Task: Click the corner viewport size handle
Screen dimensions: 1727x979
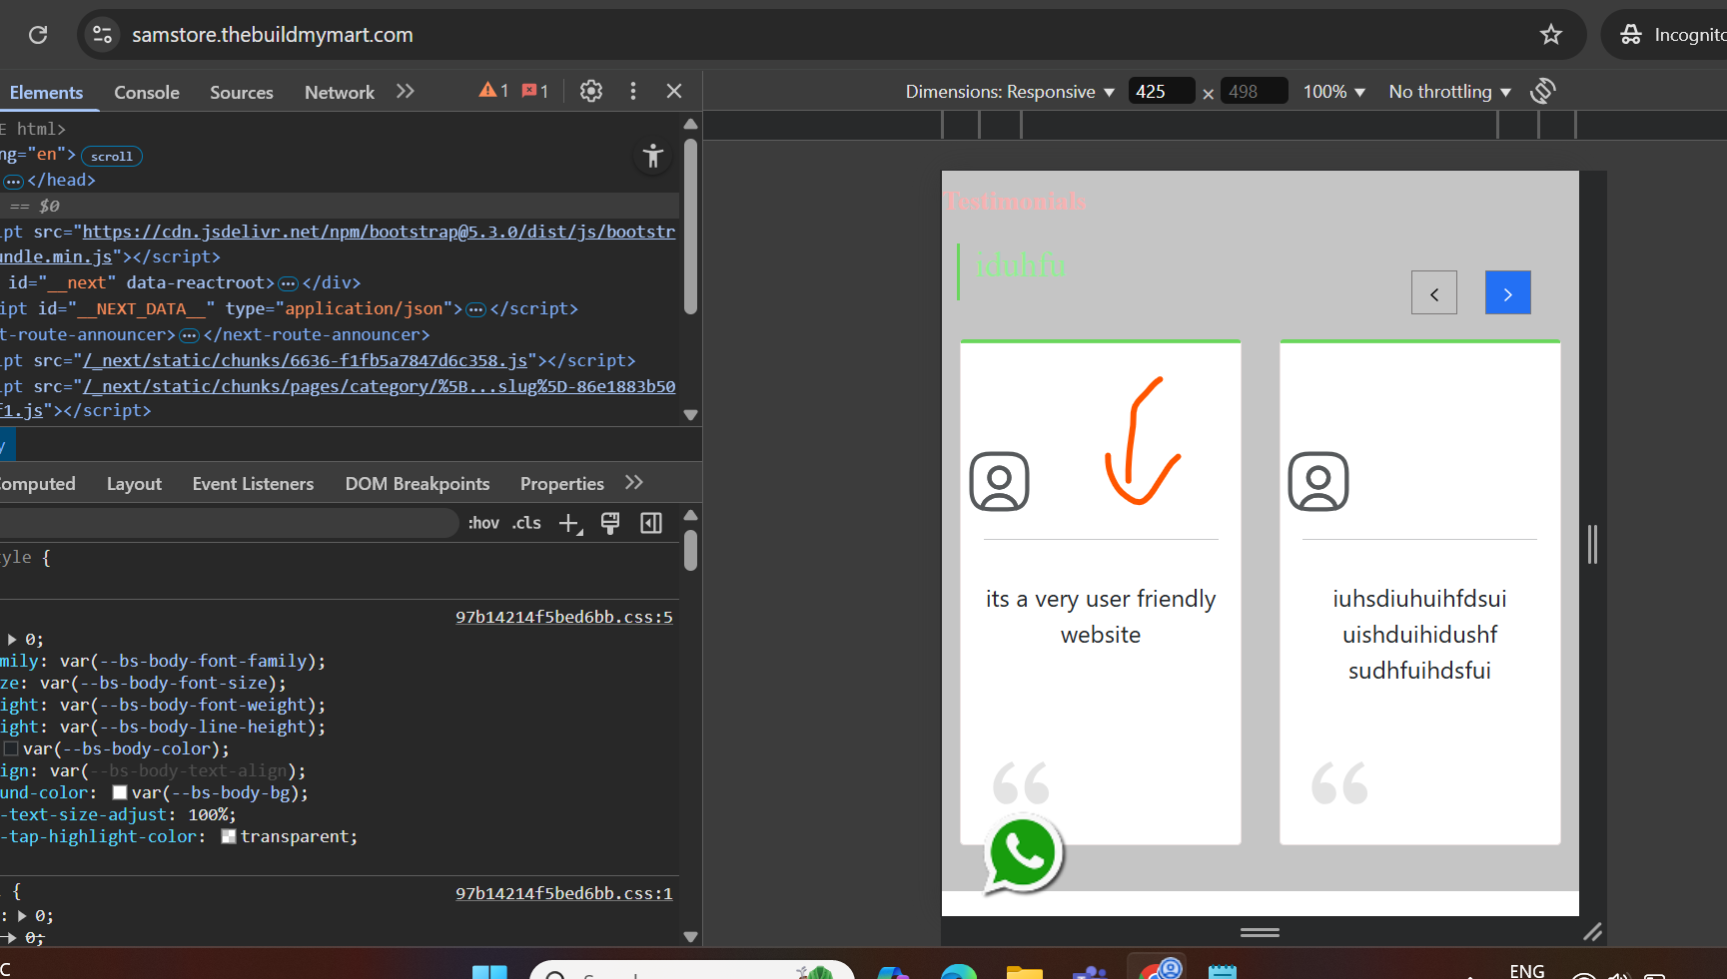Action: click(x=1593, y=932)
